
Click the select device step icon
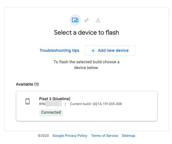(x=75, y=20)
